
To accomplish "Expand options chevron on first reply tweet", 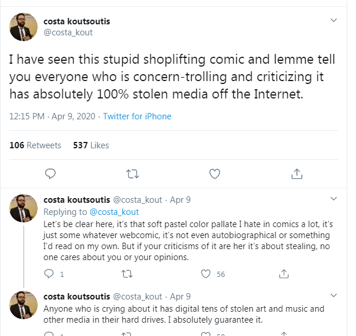I will click(333, 199).
